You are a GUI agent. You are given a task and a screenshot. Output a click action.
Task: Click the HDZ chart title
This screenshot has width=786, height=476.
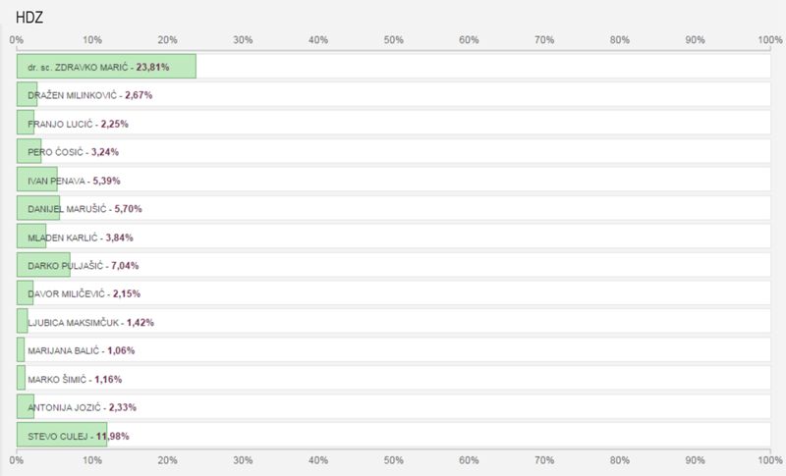[x=29, y=18]
